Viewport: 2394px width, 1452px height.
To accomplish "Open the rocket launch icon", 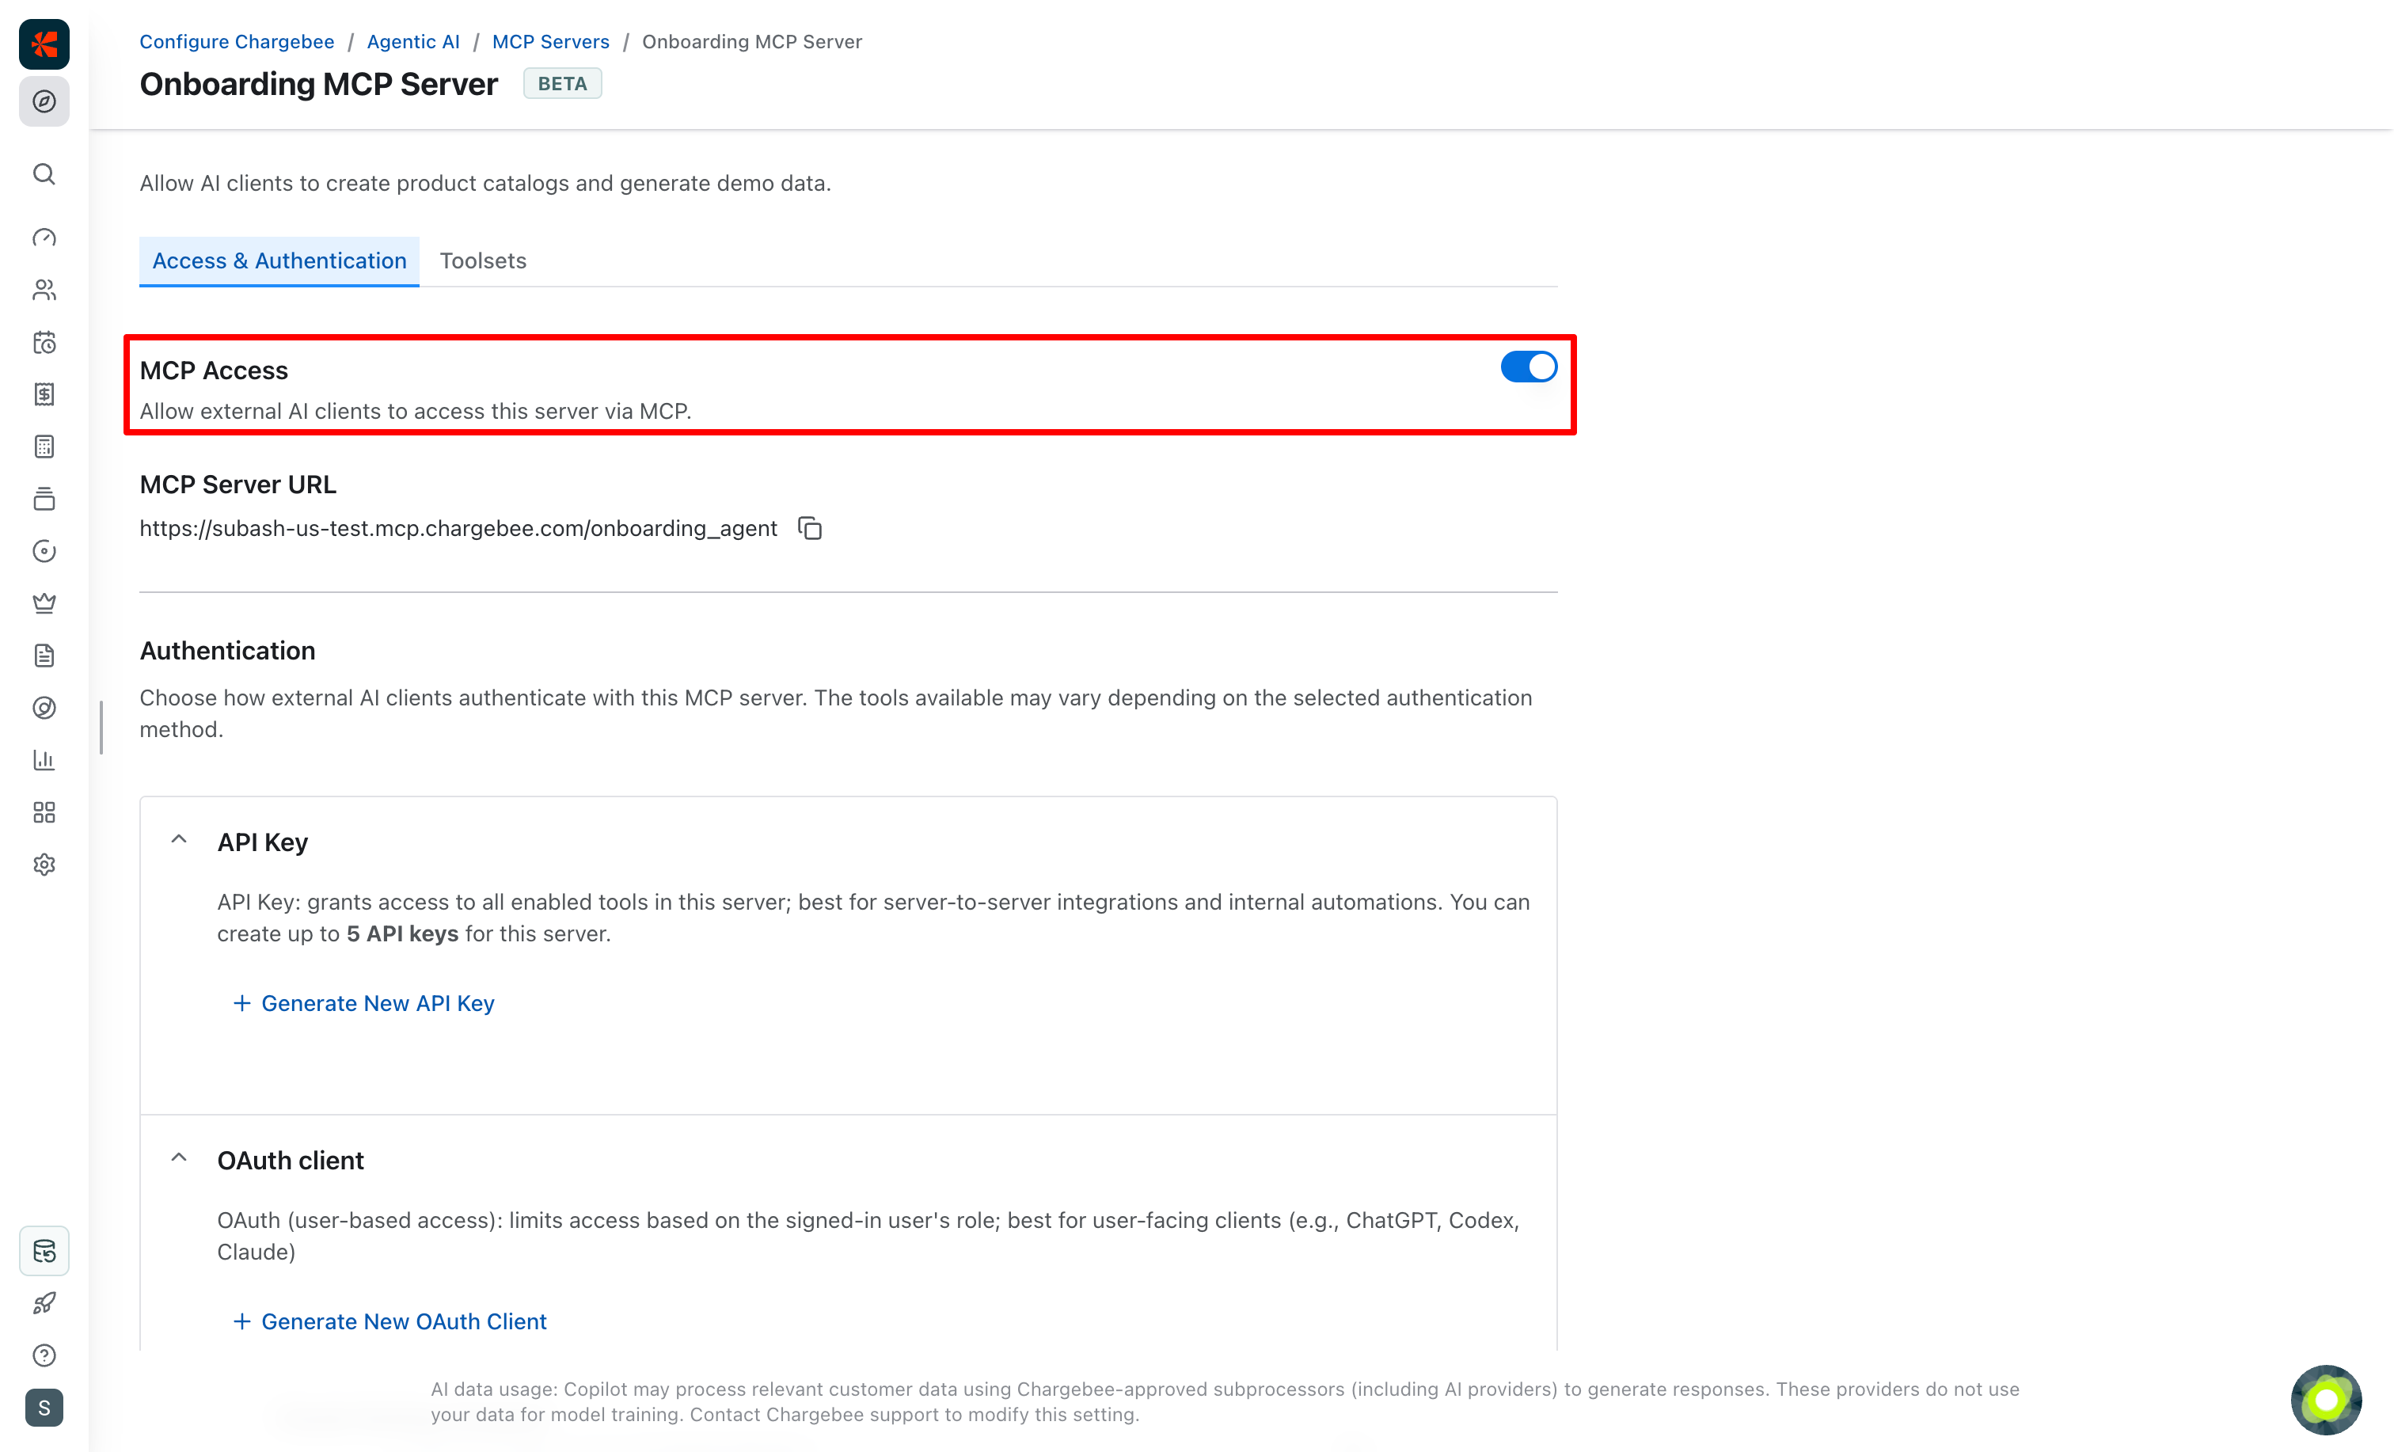I will pyautogui.click(x=44, y=1303).
